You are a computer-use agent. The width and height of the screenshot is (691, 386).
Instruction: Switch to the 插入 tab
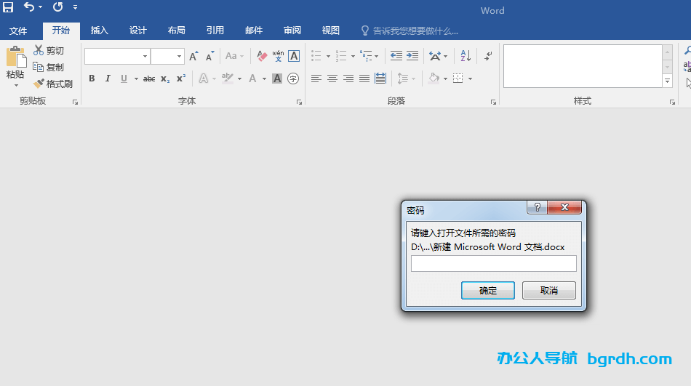click(99, 31)
